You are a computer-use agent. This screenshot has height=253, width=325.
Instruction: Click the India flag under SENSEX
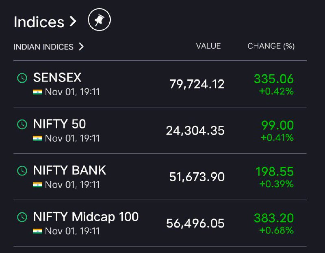coord(37,92)
